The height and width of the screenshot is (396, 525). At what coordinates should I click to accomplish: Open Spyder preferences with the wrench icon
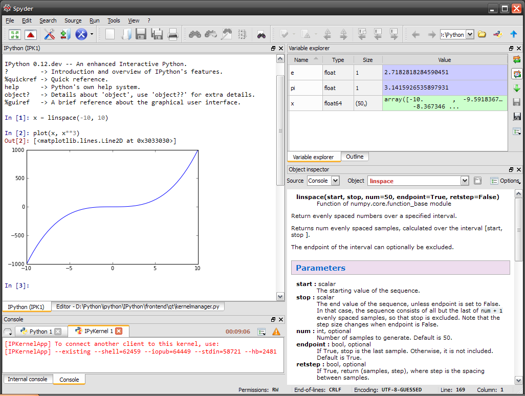click(50, 34)
